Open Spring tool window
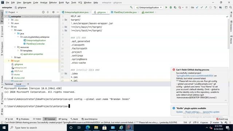The height and width of the screenshot is (131, 233). pos(63,119)
